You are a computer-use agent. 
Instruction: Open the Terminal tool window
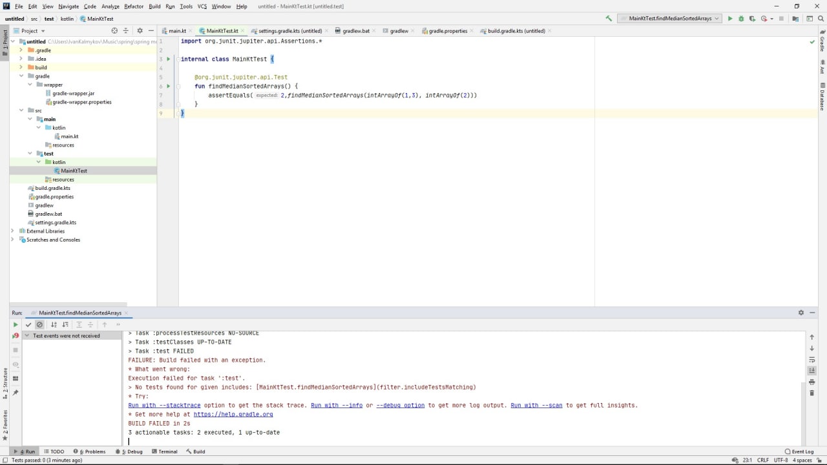click(x=164, y=451)
